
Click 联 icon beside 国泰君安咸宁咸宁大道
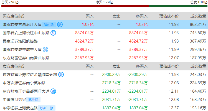45,50
